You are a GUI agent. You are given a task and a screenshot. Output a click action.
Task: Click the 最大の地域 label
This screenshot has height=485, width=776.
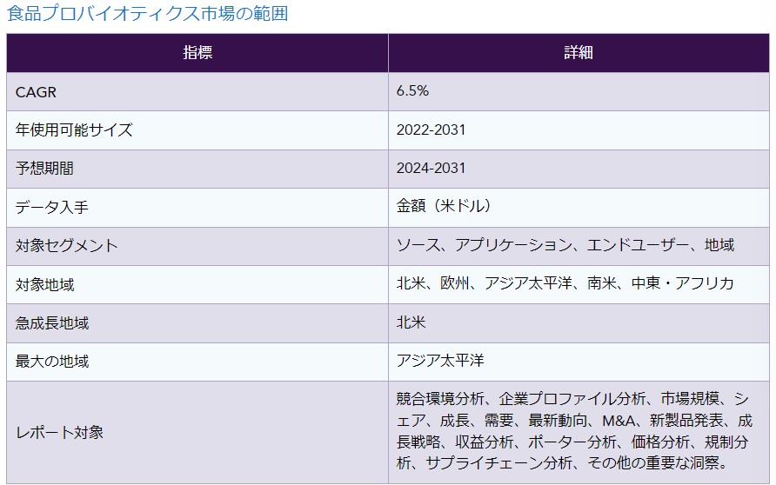[x=52, y=362]
